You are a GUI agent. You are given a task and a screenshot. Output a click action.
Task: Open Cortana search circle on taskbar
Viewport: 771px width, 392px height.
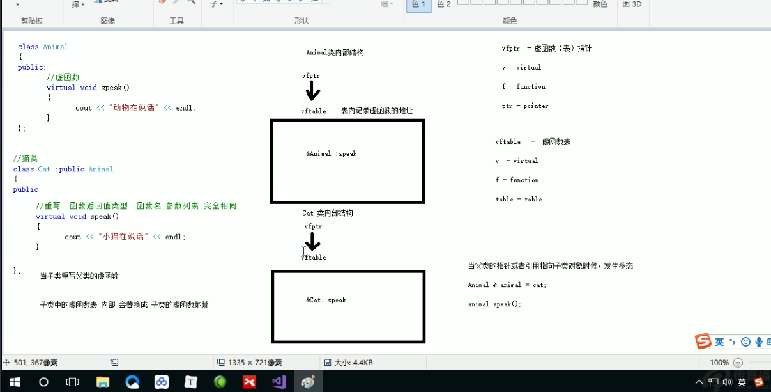(x=43, y=382)
